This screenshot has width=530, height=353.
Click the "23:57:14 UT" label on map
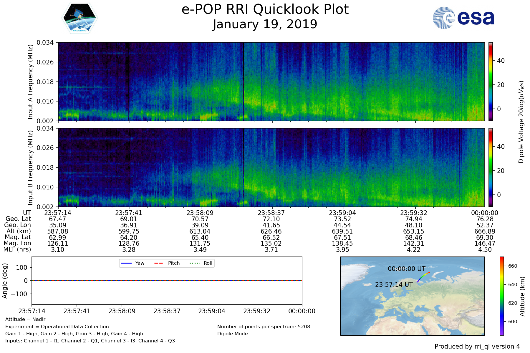pos(394,284)
